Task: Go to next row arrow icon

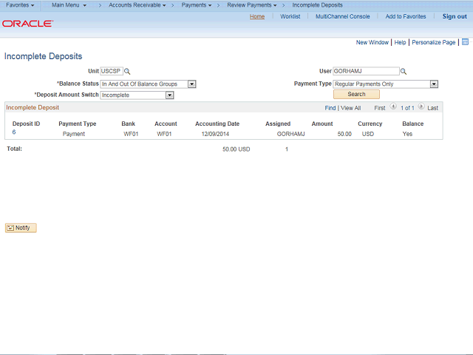Action: 421,106
